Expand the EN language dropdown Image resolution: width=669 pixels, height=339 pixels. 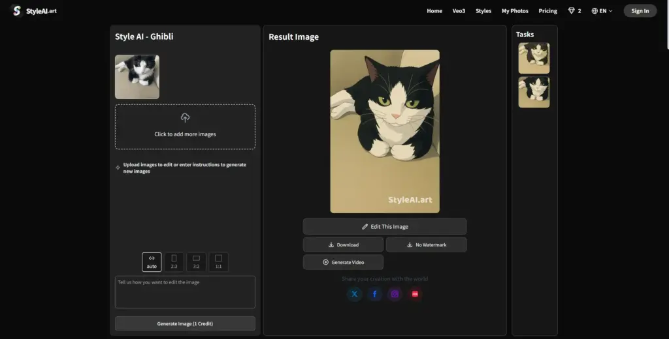602,11
